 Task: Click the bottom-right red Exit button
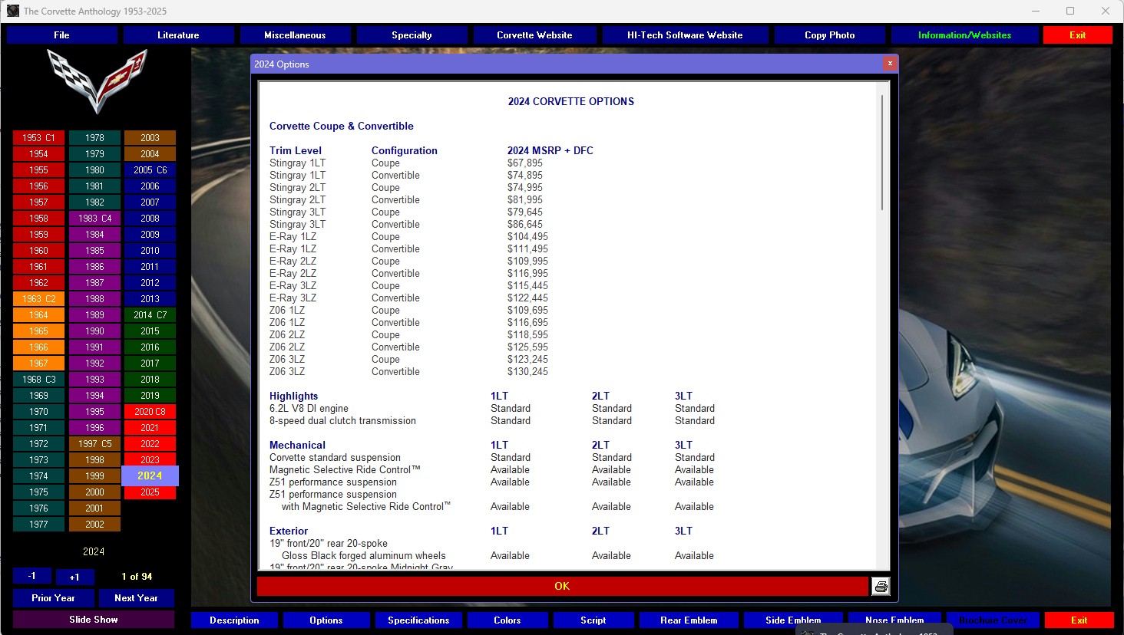click(x=1079, y=620)
